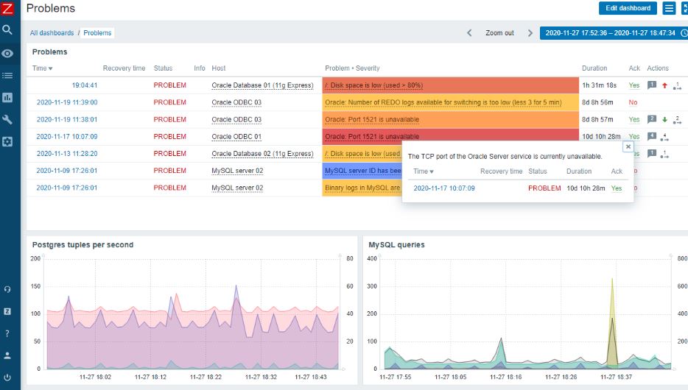Image resolution: width=688 pixels, height=390 pixels.
Task: Go to next time period arrow
Action: [530, 33]
